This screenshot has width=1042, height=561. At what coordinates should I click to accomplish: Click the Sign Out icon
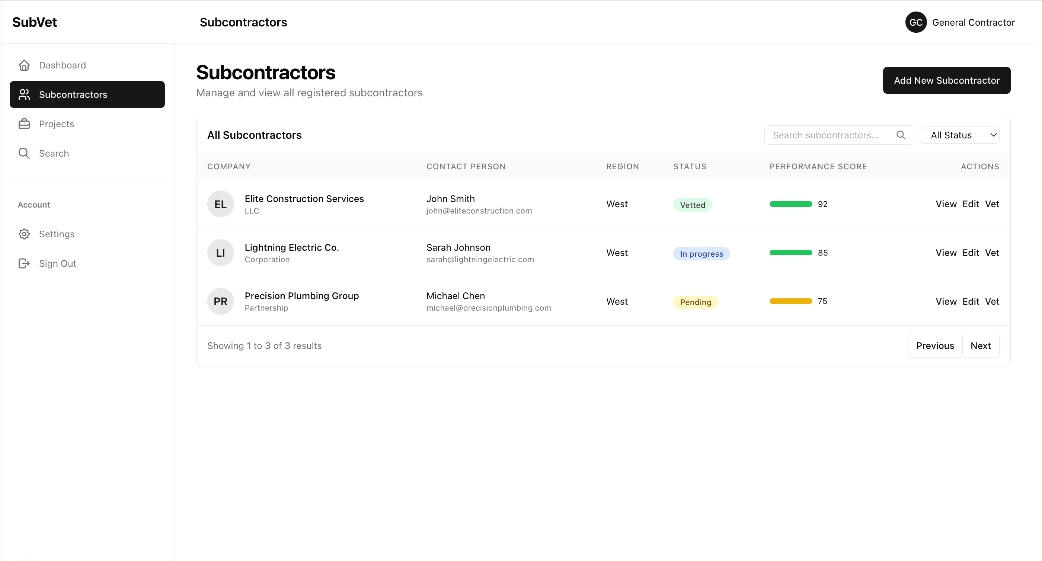(x=24, y=263)
